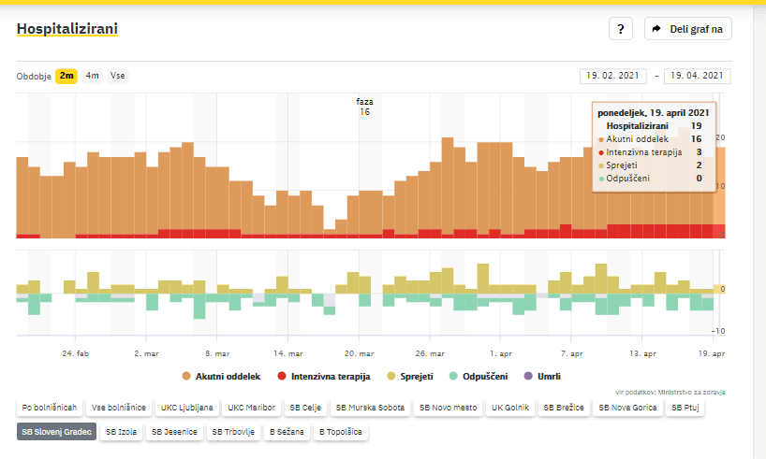
Task: Open the start date field 19. 02. 2021
Action: [613, 76]
